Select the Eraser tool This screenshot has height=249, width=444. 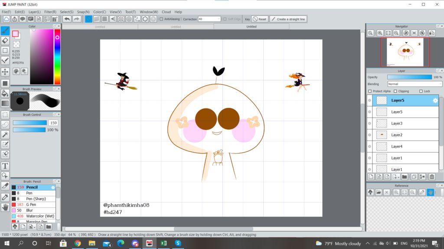(5, 41)
